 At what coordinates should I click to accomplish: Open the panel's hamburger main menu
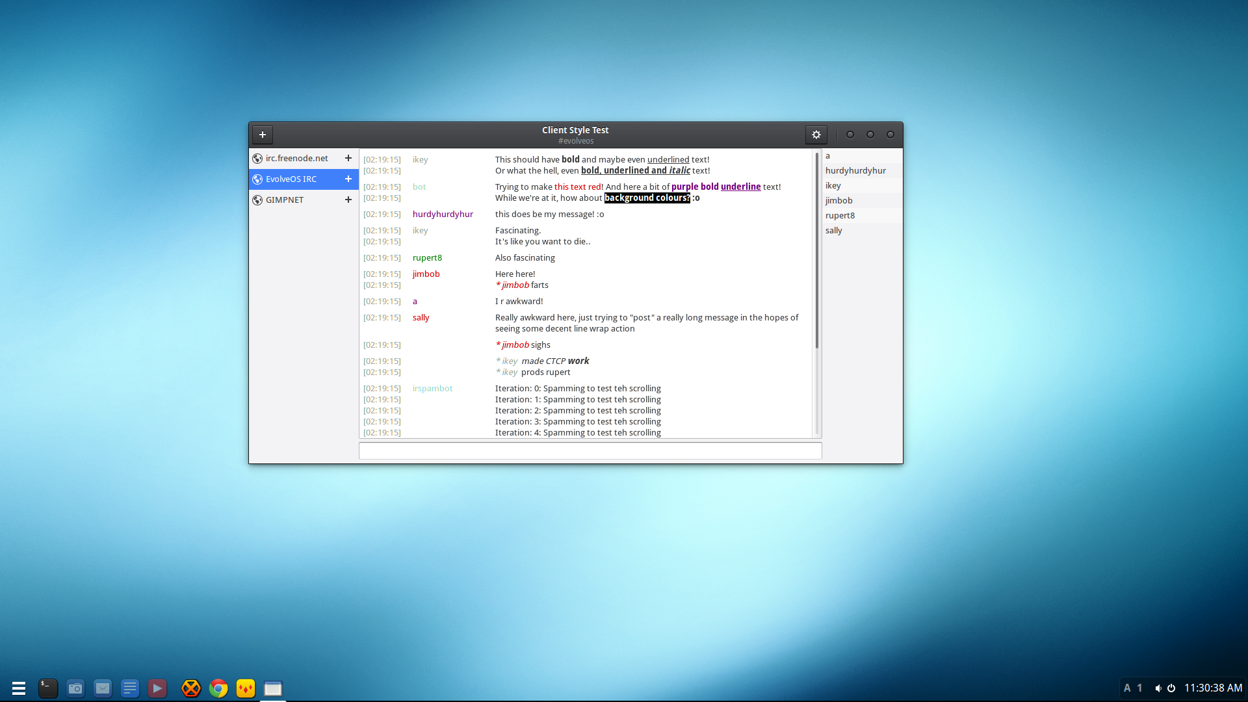(x=18, y=688)
